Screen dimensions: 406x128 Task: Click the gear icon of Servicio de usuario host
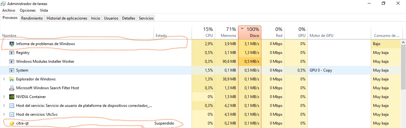tap(12, 106)
